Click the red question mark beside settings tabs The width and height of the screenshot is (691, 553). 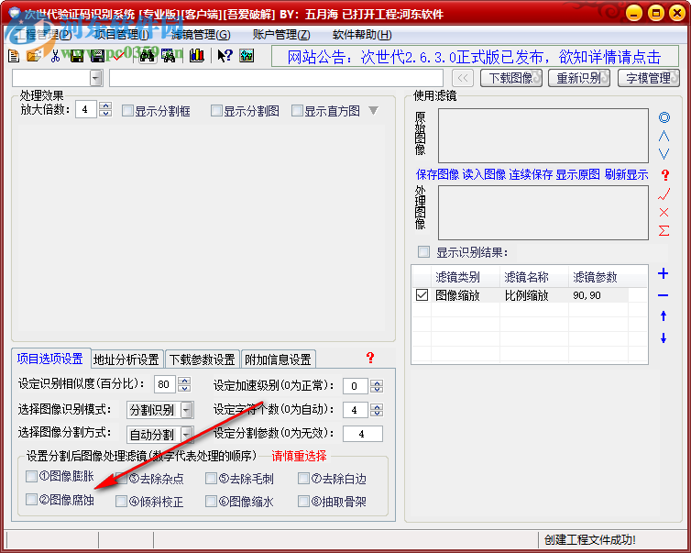(370, 358)
